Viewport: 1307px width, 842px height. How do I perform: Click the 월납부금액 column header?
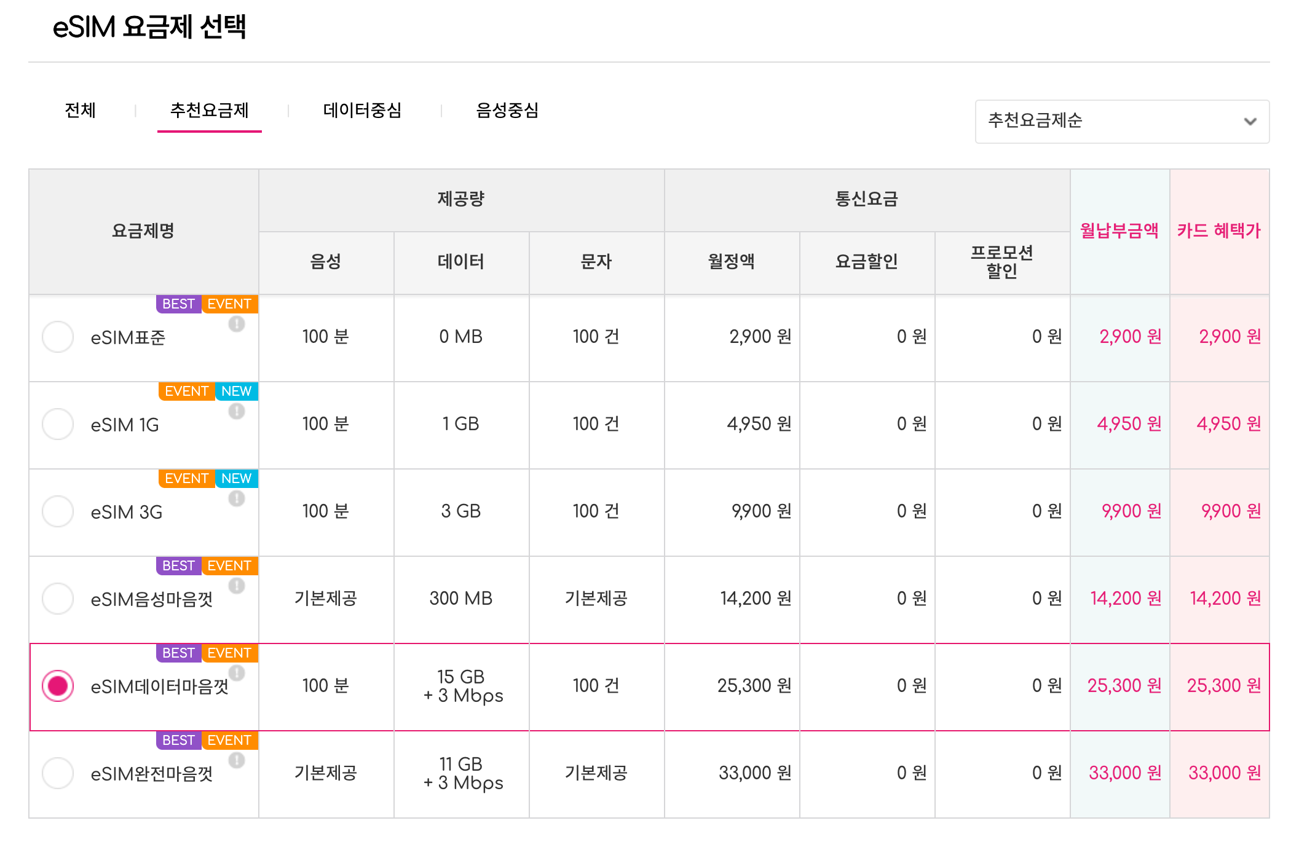[1119, 231]
